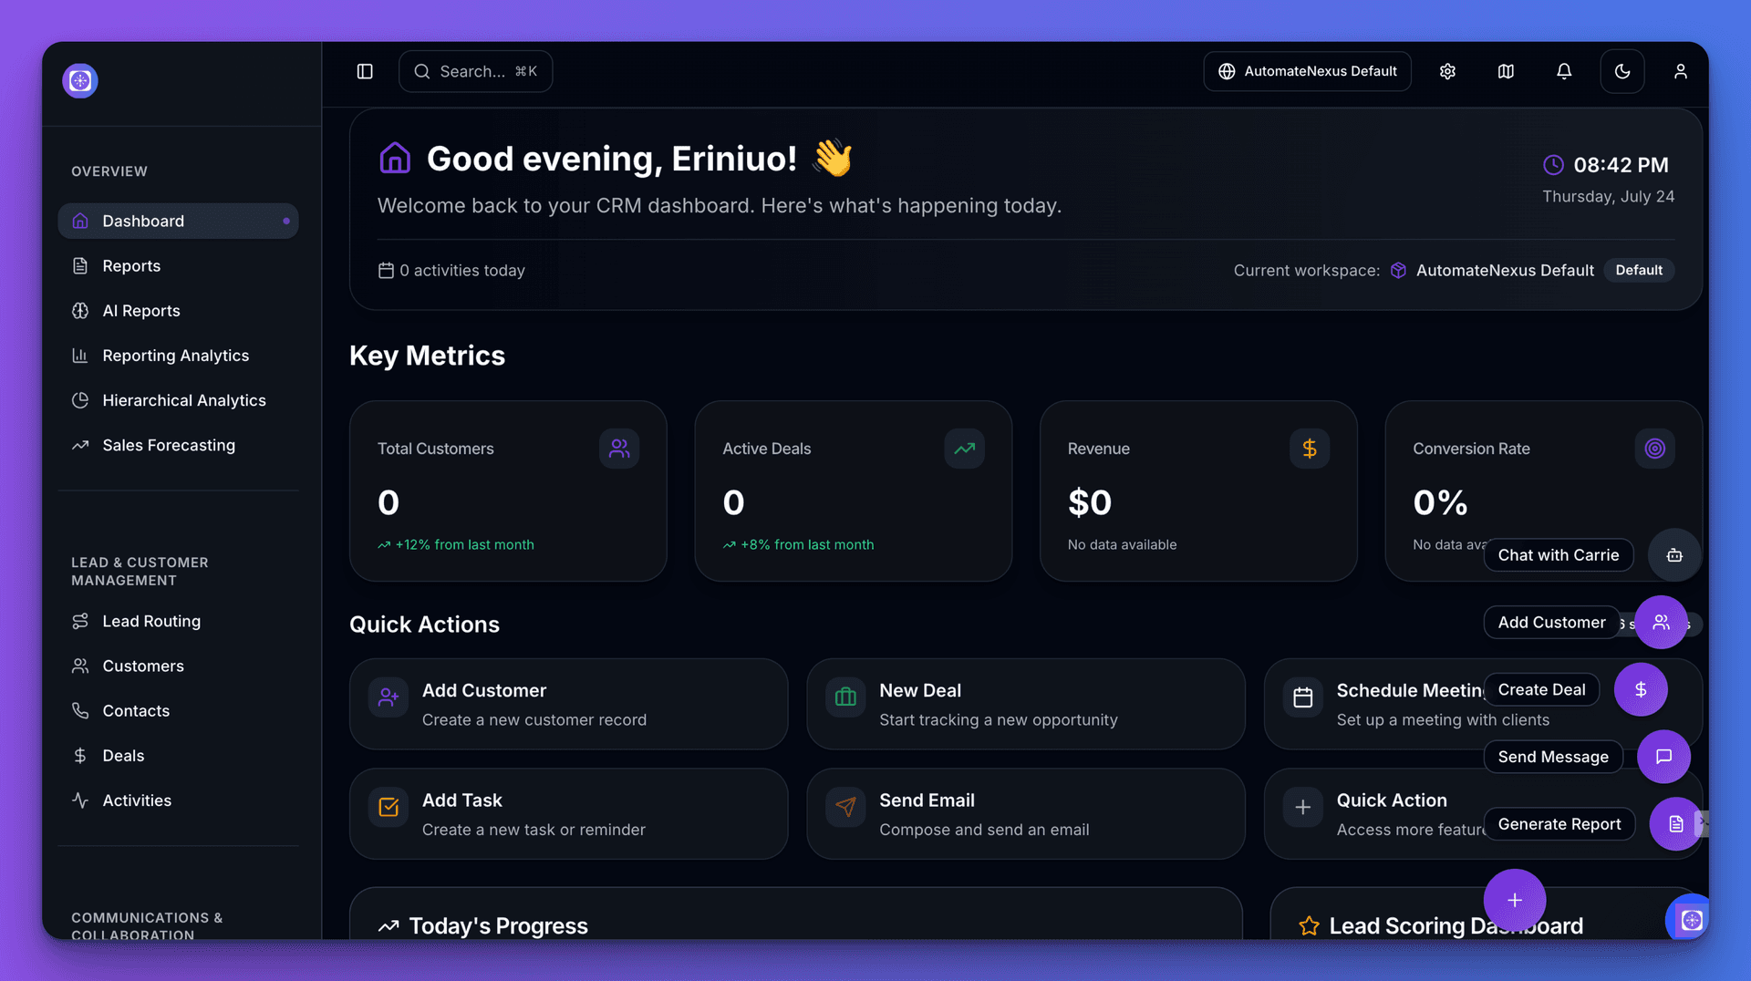Open settings via the gear icon
The image size is (1751, 981).
coord(1447,71)
